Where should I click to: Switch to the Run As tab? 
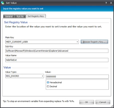pyautogui.click(x=20, y=16)
